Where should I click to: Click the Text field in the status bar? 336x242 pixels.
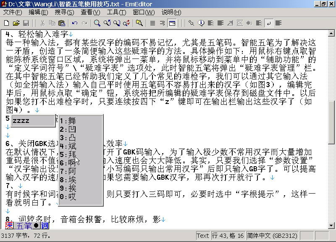pos(203,236)
